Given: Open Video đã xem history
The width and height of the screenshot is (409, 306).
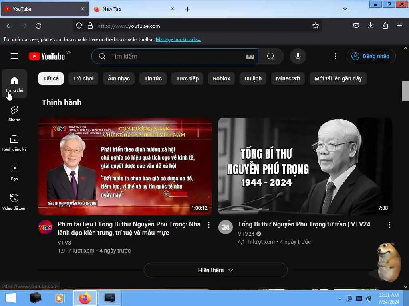Looking at the screenshot, I should point(14,202).
